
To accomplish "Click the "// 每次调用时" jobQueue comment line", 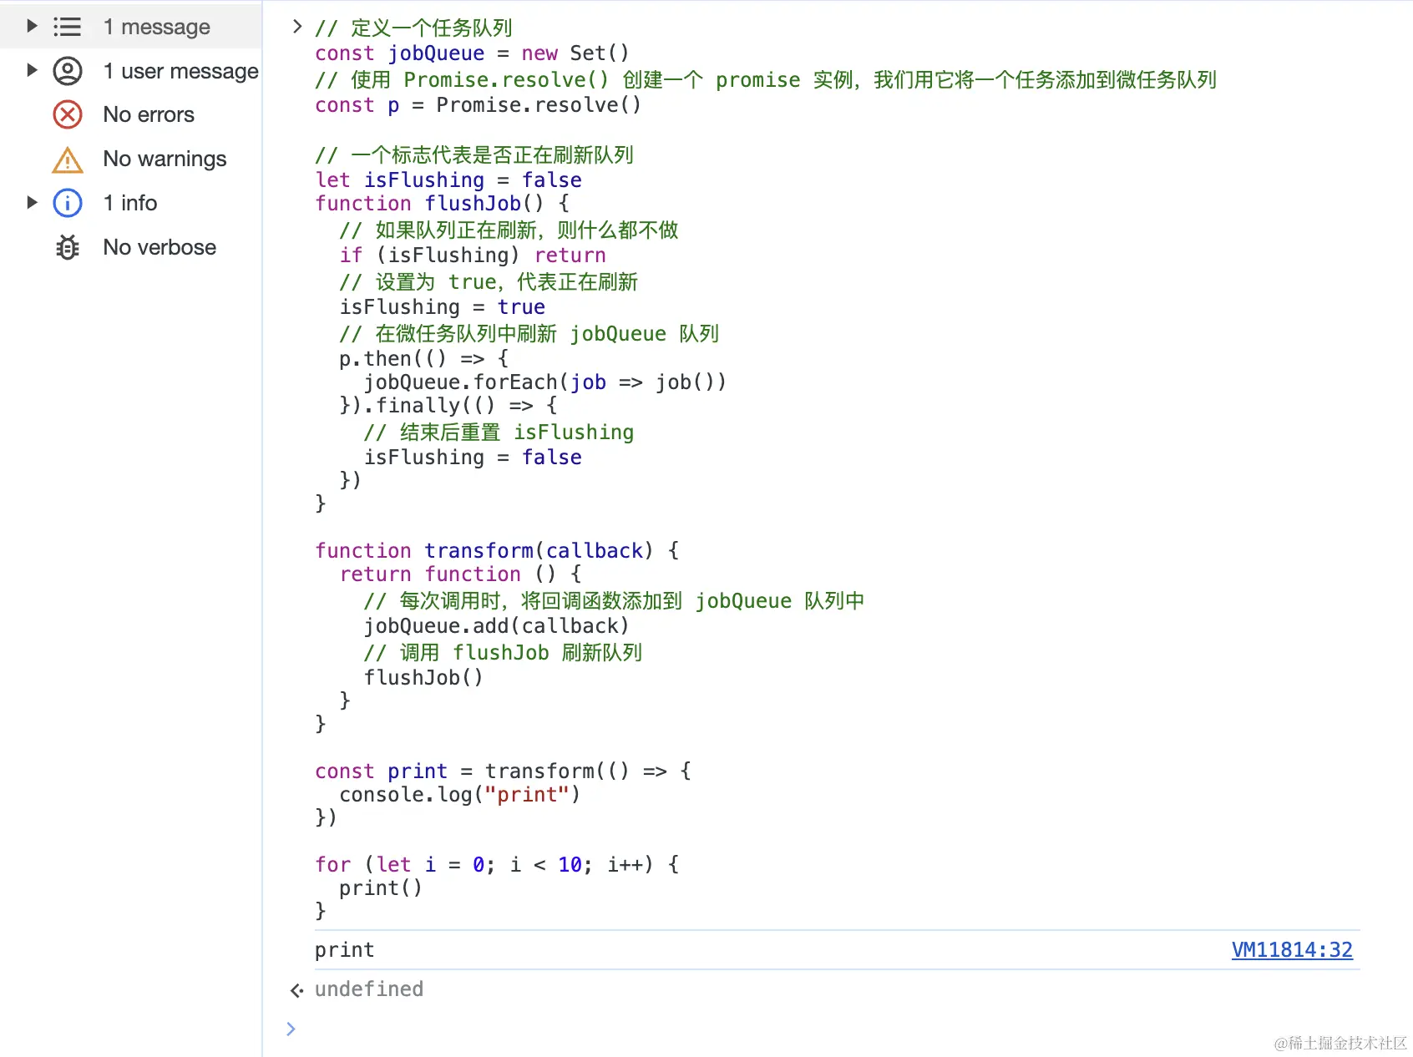I will point(614,601).
